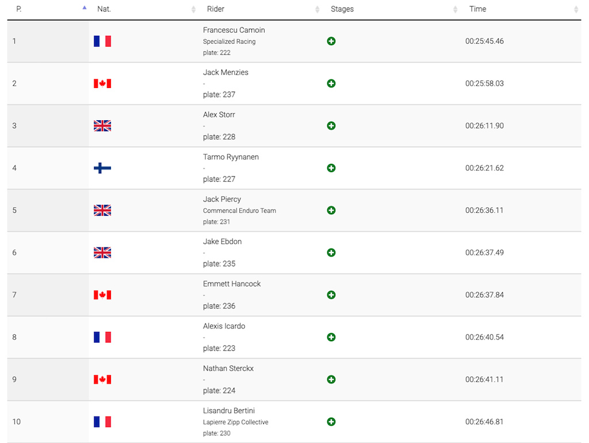
Task: Expand stages for Francescu Camoin
Action: [331, 41]
